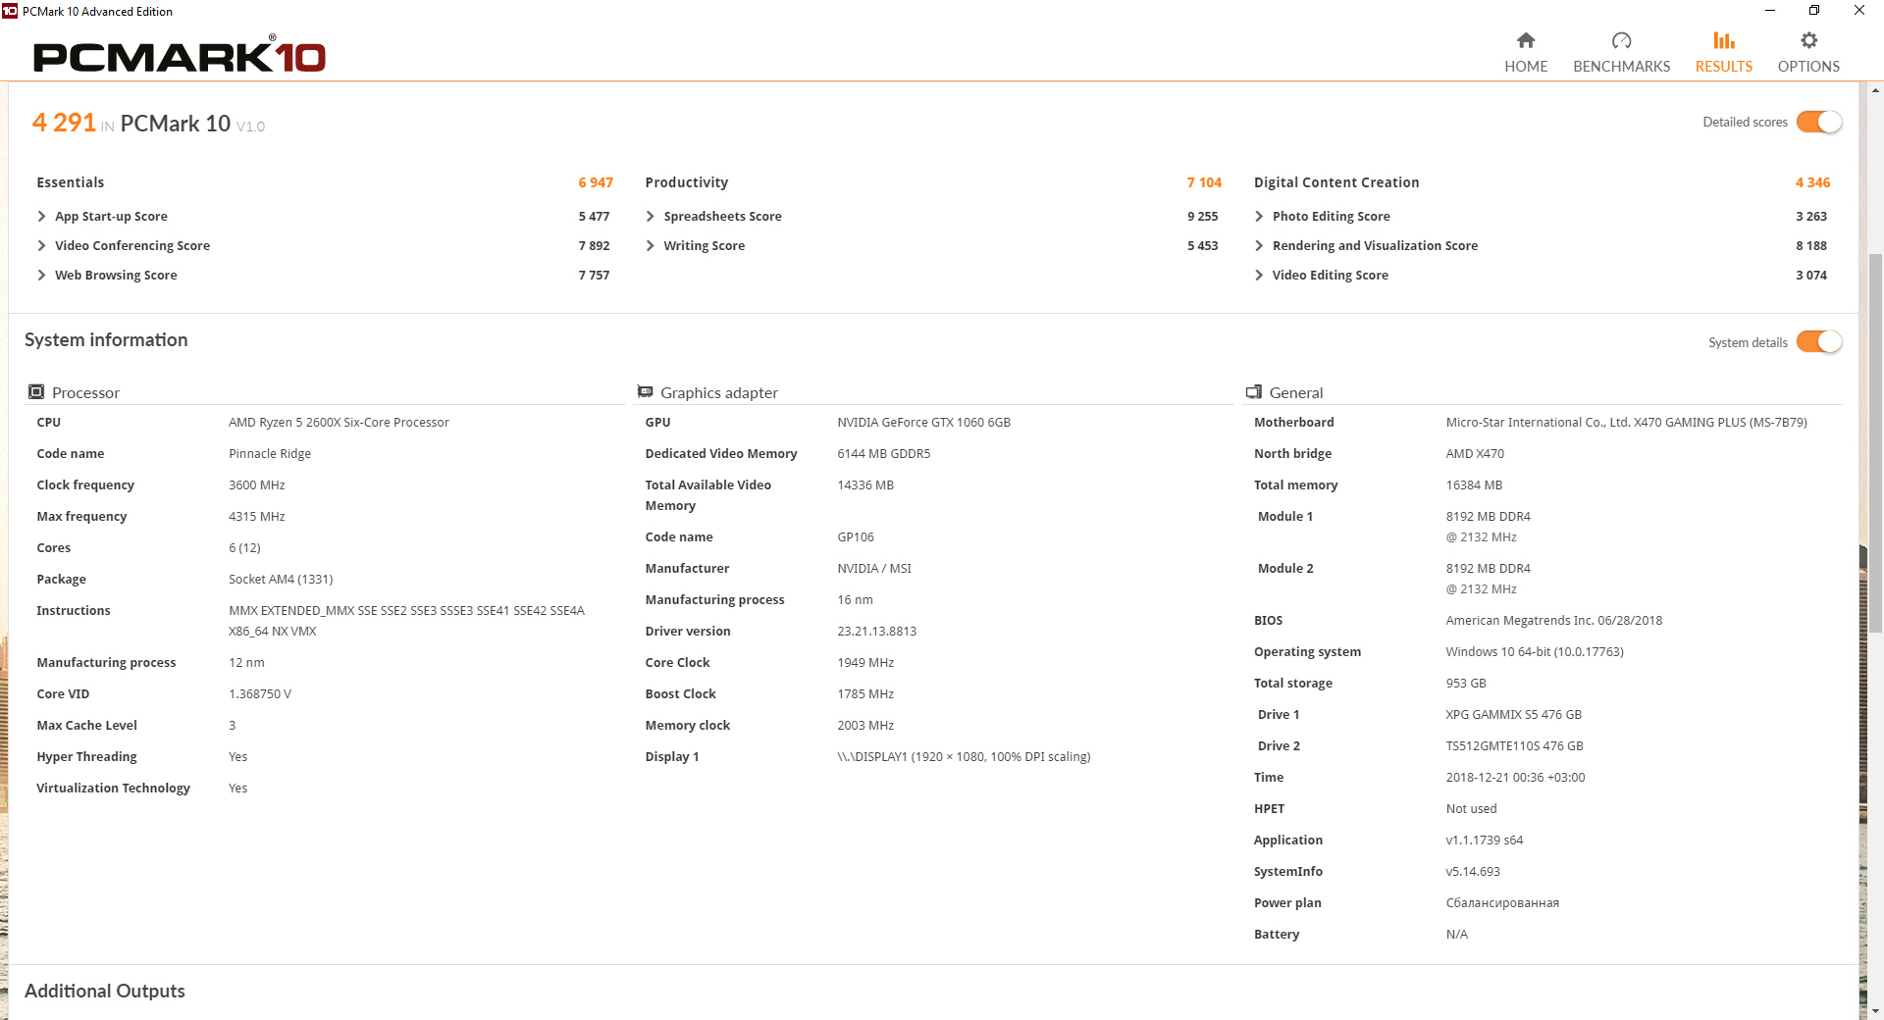
Task: Expand the Video Editing Score row
Action: coord(1259,275)
